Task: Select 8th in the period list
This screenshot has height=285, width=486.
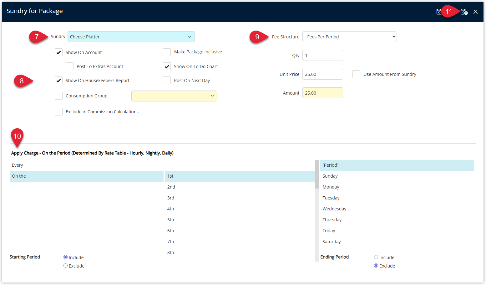Action: click(x=240, y=253)
